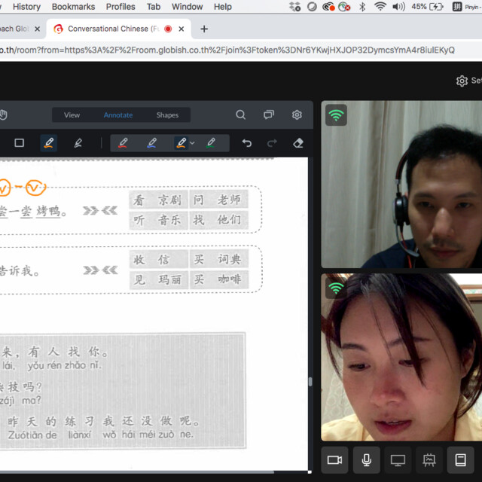This screenshot has width=482, height=482.
Task: Open the Pinyin input source menu
Action: pyautogui.click(x=467, y=7)
